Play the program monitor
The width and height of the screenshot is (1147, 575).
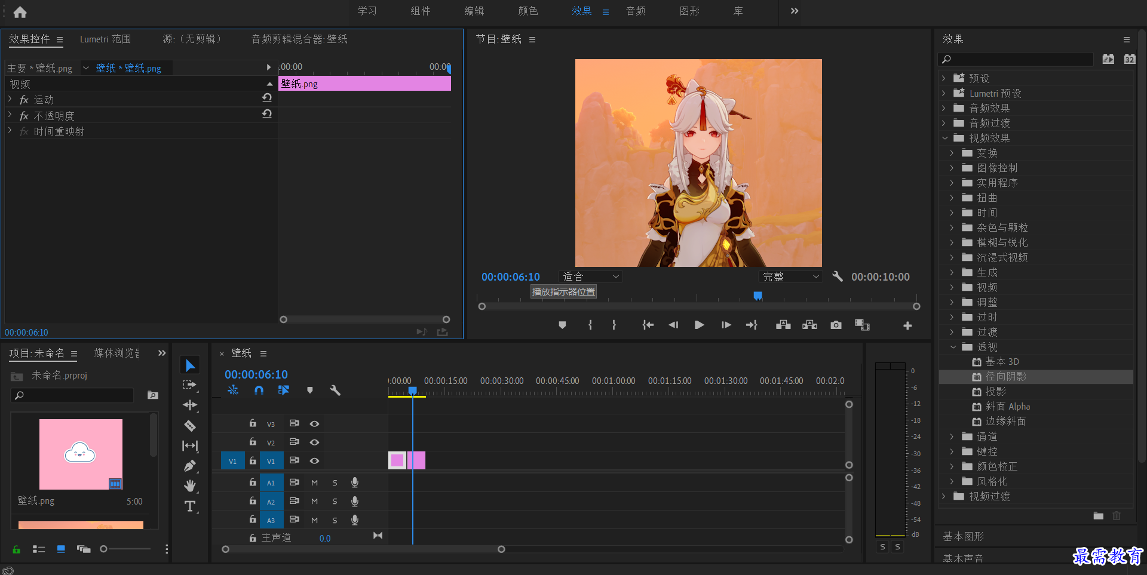[x=699, y=325]
